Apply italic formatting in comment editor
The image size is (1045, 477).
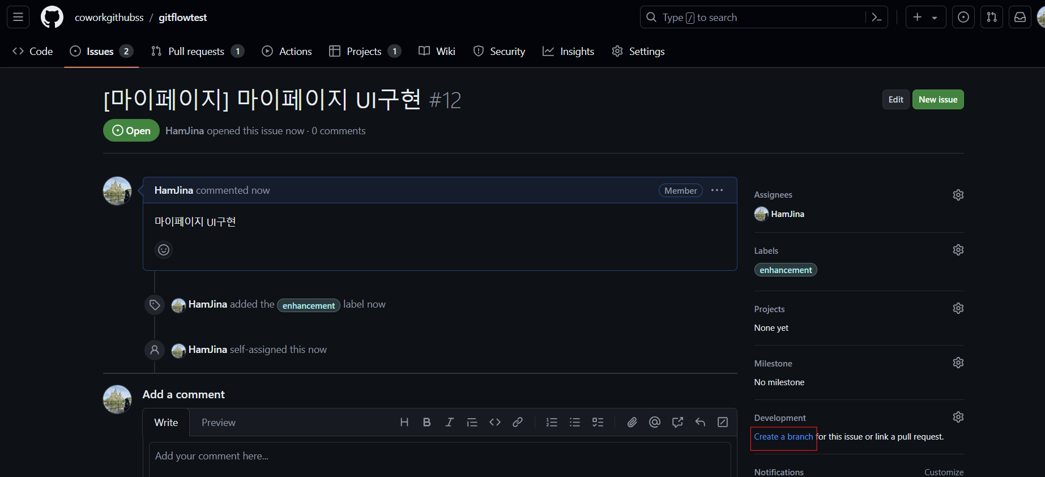click(450, 422)
